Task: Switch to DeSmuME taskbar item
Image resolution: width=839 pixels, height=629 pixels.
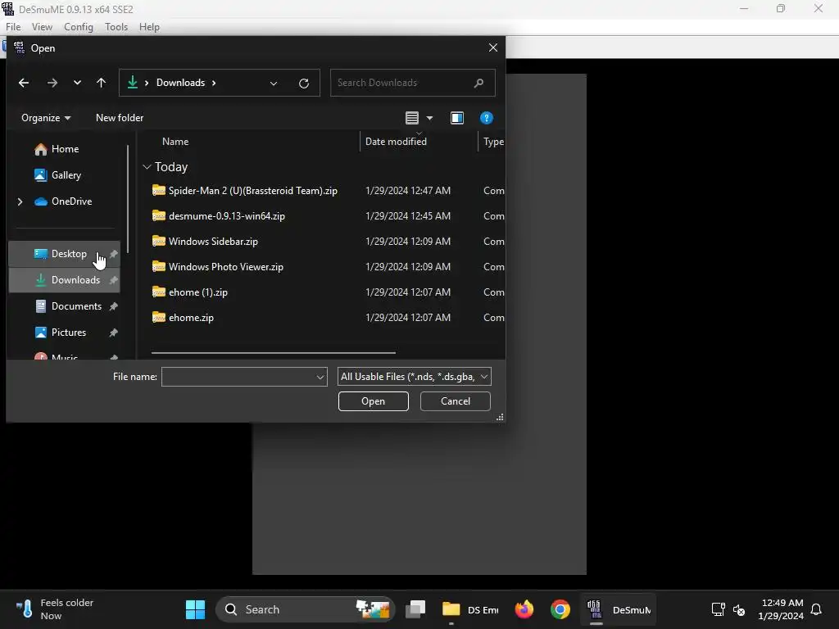Action: 618,609
